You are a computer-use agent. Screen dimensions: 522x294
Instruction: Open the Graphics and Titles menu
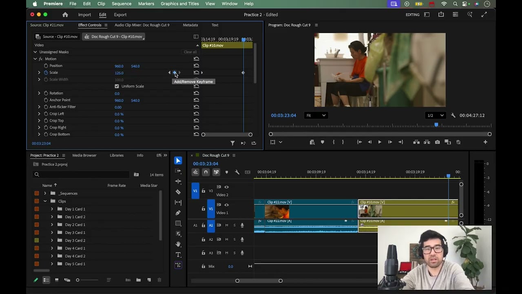tap(180, 4)
